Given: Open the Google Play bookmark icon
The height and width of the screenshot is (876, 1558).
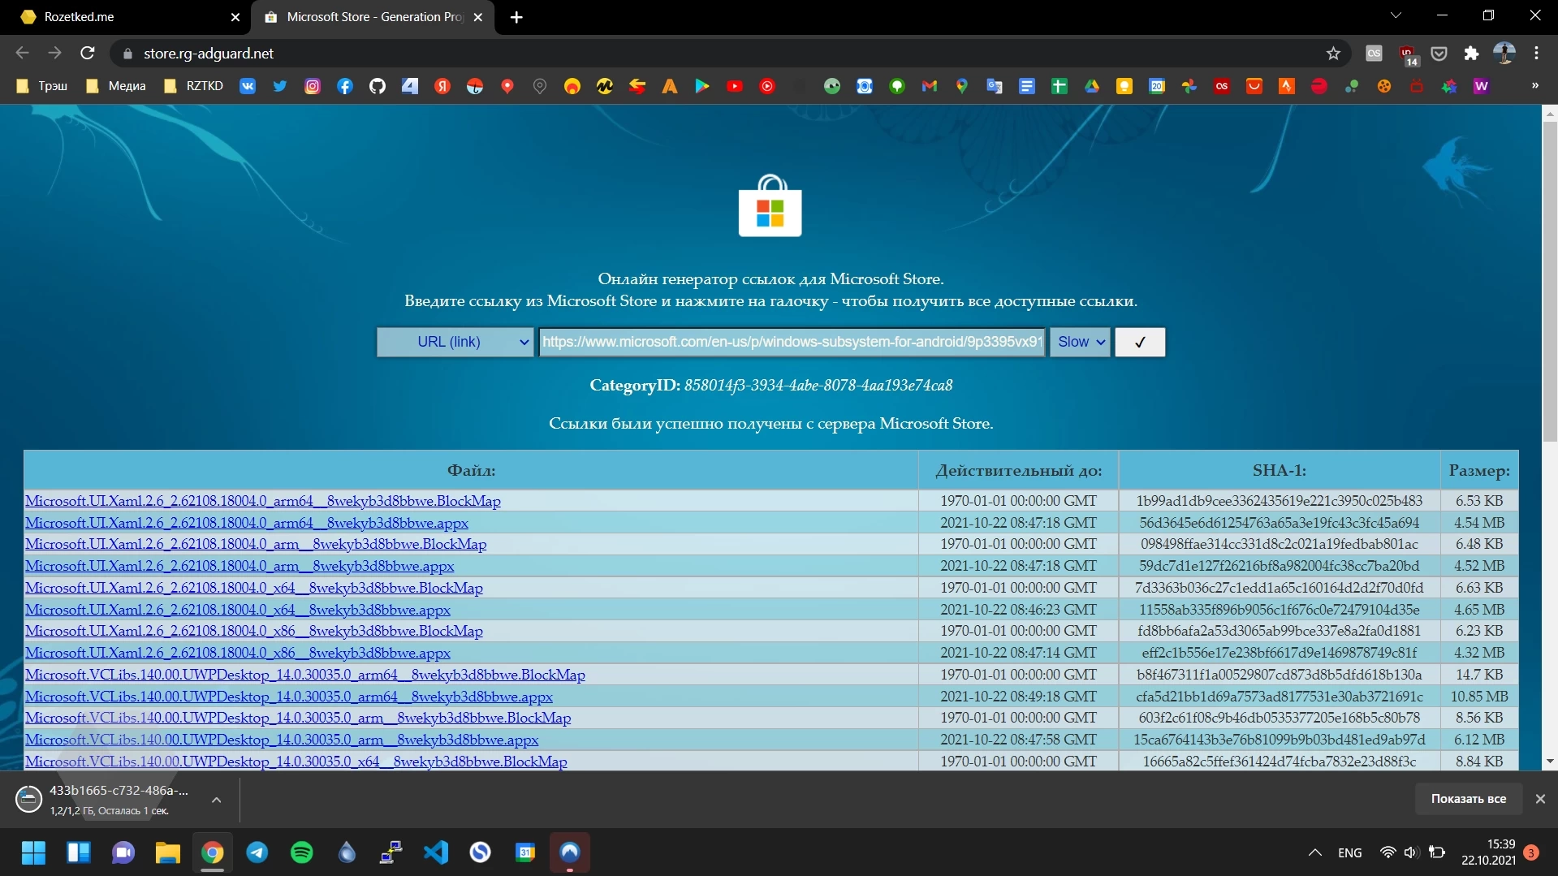Looking at the screenshot, I should [x=702, y=86].
